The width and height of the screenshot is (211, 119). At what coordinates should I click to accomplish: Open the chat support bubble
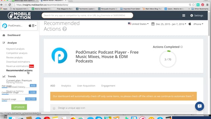pos(199,106)
